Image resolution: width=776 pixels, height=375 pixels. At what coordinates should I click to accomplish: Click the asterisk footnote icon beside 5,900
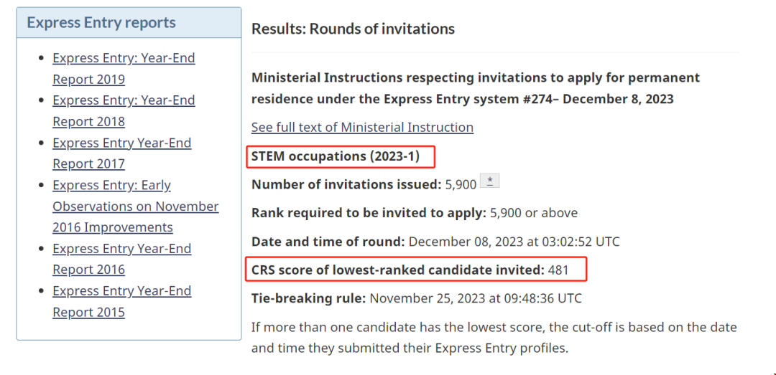pos(489,181)
